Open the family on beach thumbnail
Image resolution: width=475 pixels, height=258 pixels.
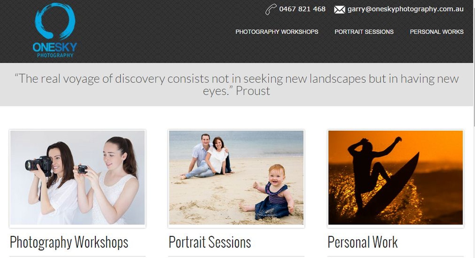[x=236, y=178]
